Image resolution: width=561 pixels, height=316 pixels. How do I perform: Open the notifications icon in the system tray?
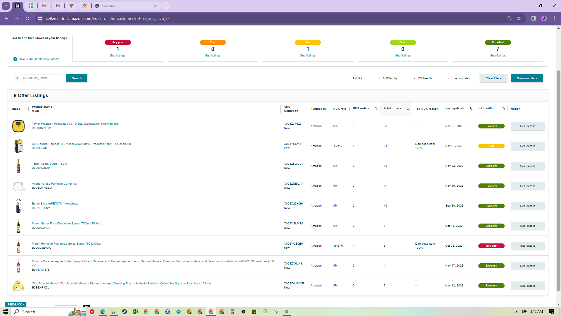[x=551, y=312]
